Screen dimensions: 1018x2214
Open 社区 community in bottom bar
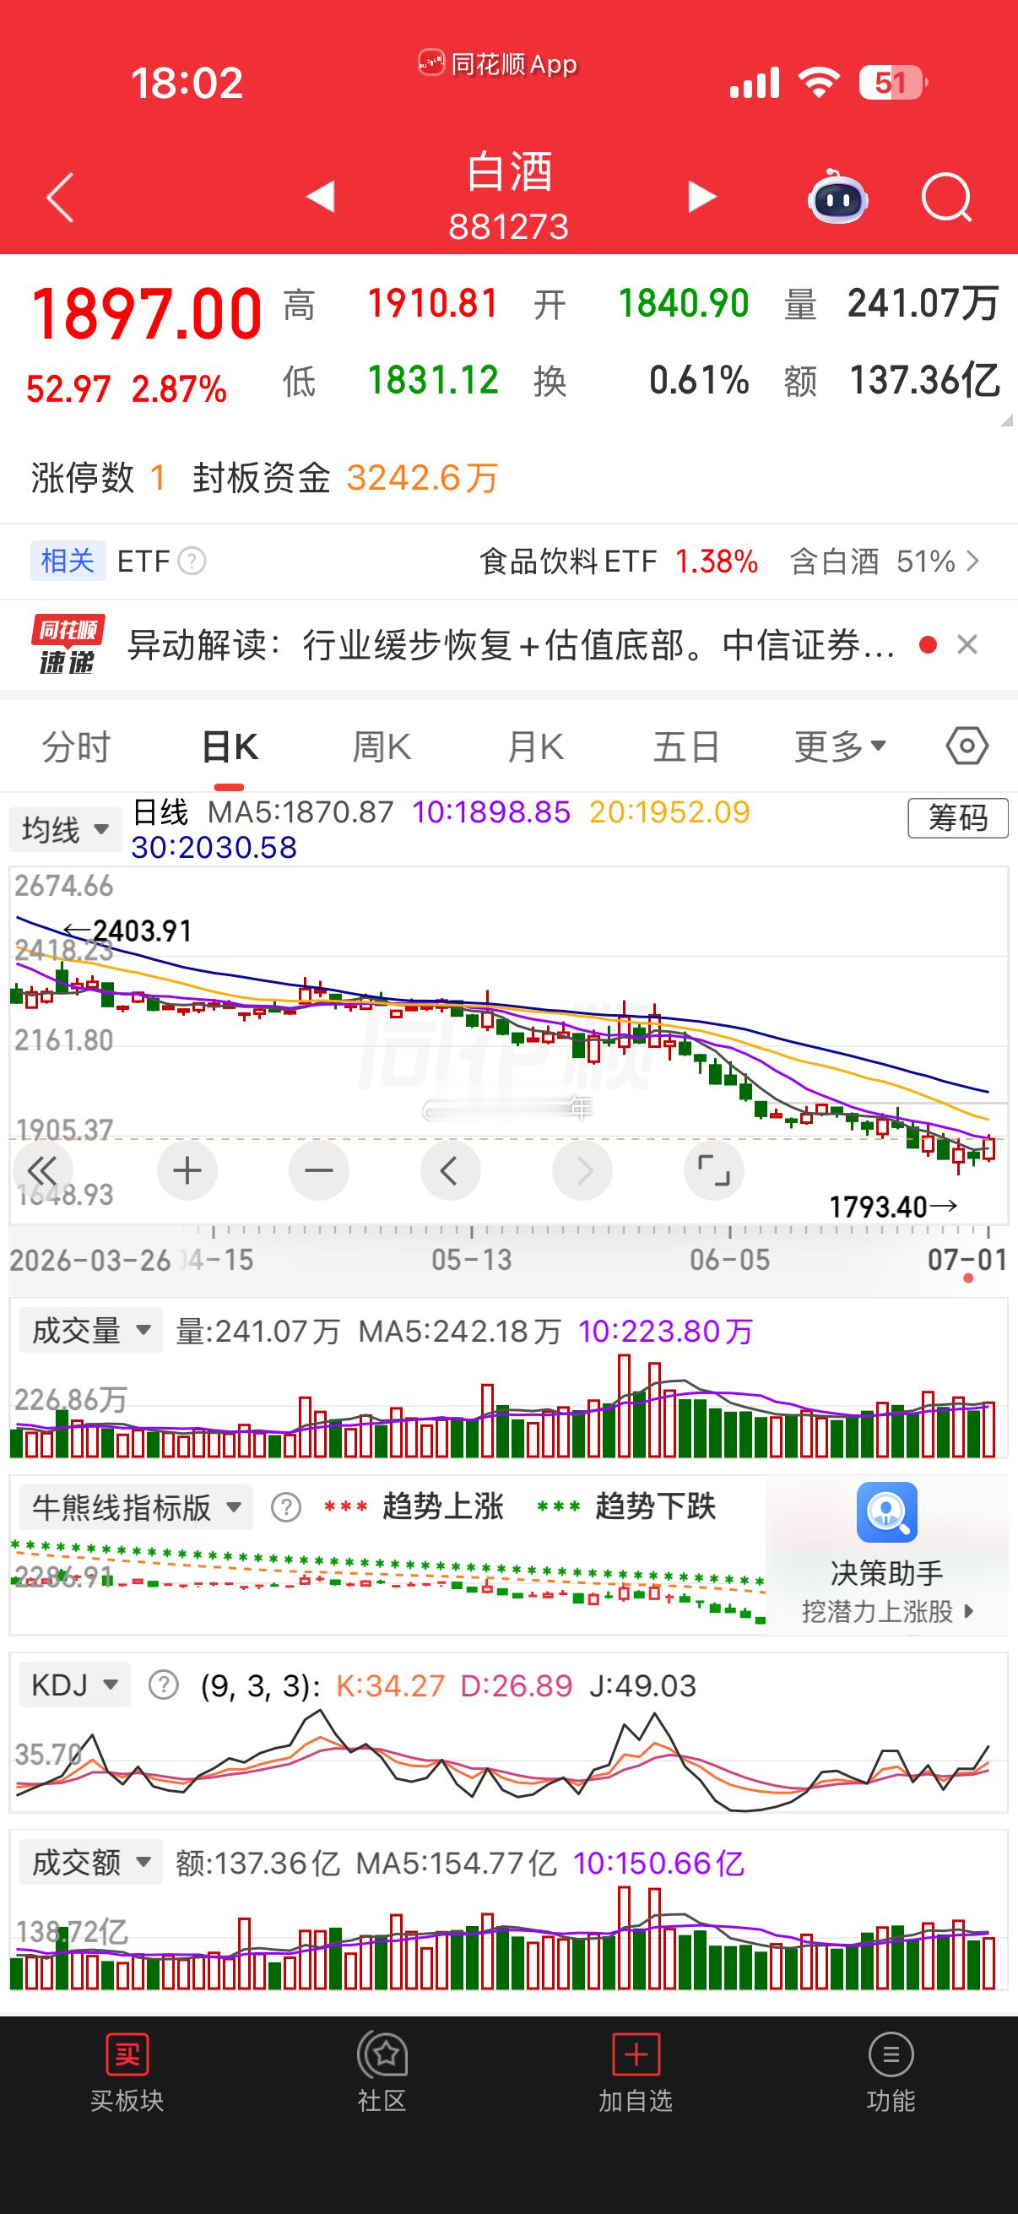(x=382, y=2073)
